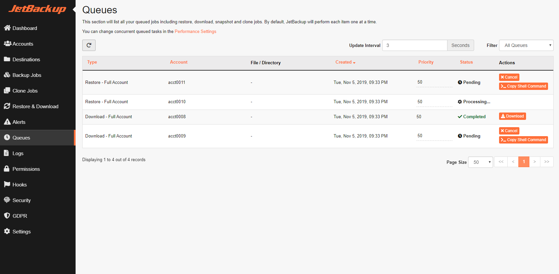The image size is (559, 274).
Task: Go to next page
Action: click(x=535, y=162)
